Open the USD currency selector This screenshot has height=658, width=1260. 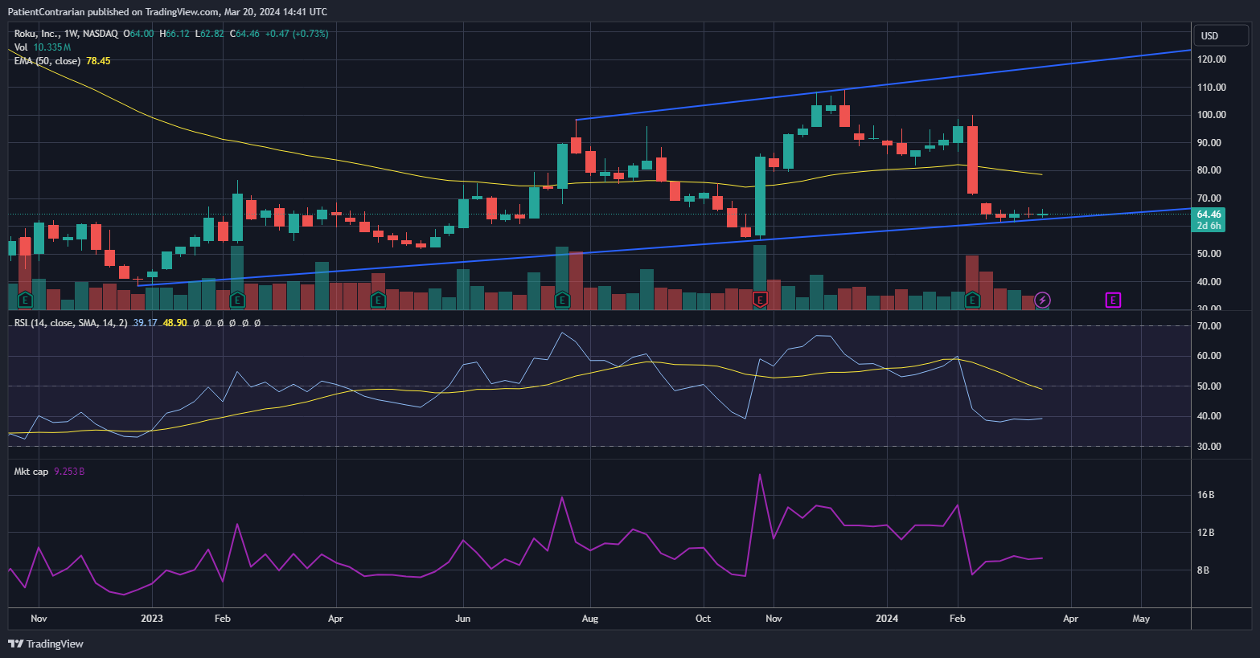(x=1221, y=35)
